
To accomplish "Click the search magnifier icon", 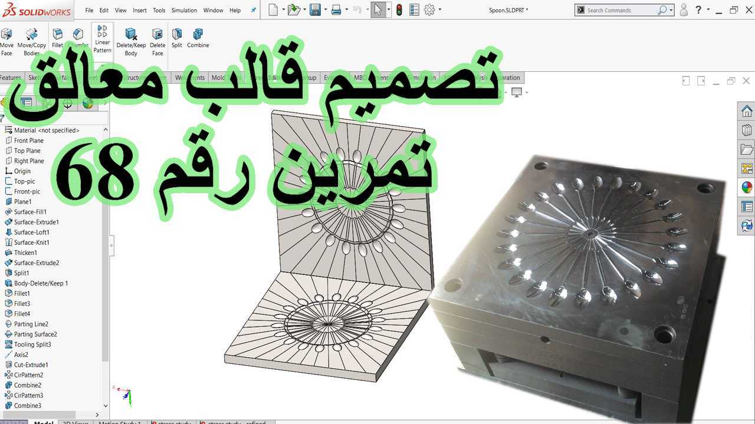I will pos(662,10).
